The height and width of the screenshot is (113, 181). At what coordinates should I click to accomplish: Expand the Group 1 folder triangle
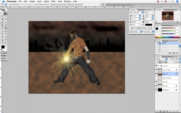159,66
